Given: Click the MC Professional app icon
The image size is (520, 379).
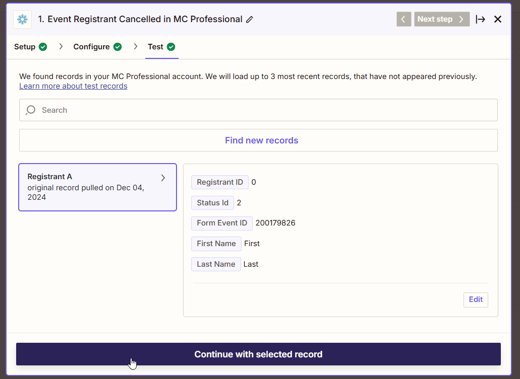Looking at the screenshot, I should click(23, 19).
